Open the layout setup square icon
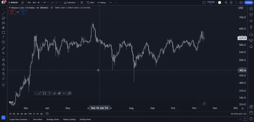 pos(204,3)
